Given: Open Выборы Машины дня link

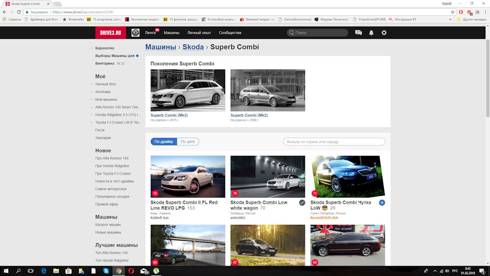Looking at the screenshot, I should tap(115, 56).
